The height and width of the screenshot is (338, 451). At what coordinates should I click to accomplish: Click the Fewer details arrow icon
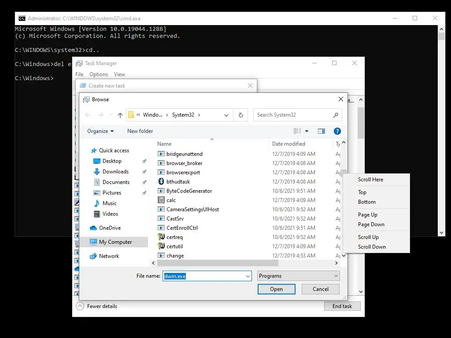(80, 306)
